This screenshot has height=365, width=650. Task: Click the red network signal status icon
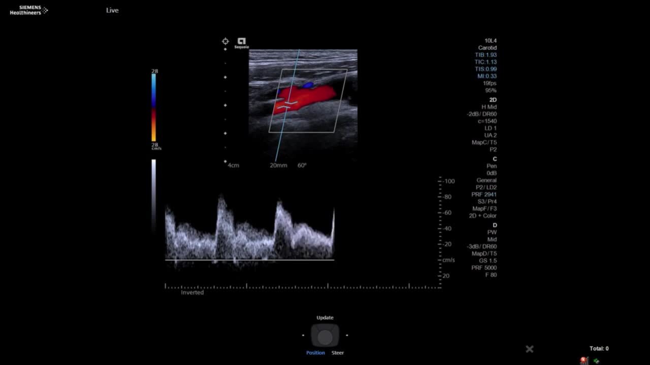pos(584,360)
